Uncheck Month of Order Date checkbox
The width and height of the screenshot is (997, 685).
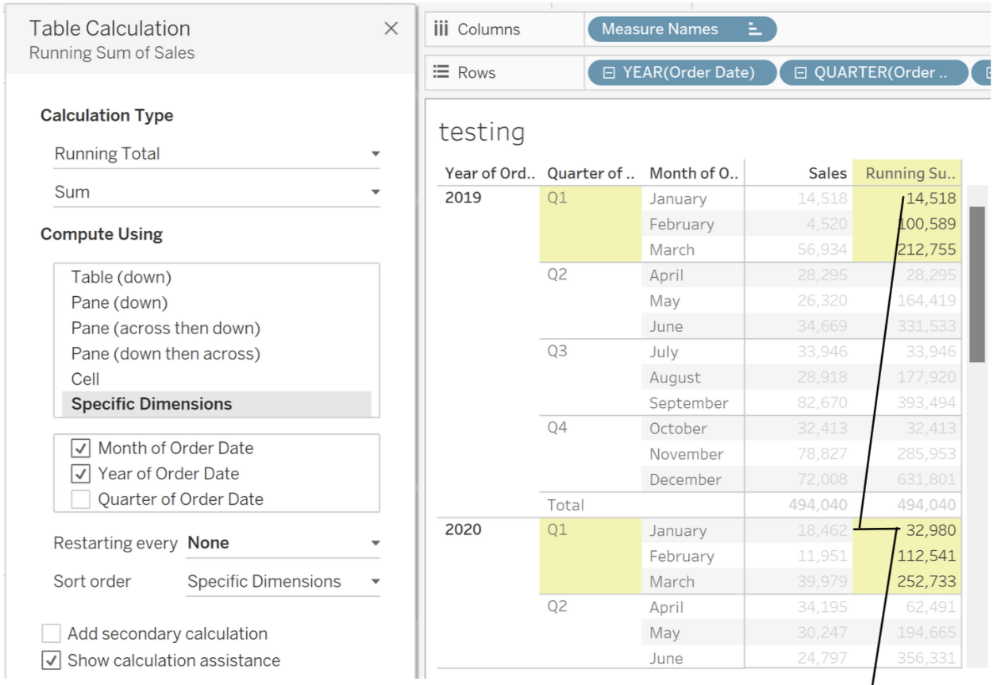click(80, 448)
